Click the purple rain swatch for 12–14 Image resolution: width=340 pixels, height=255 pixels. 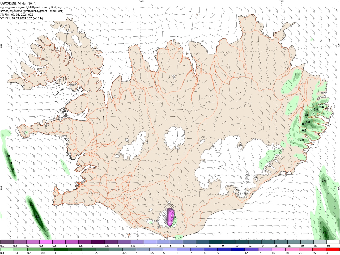pyautogui.click(x=251, y=249)
